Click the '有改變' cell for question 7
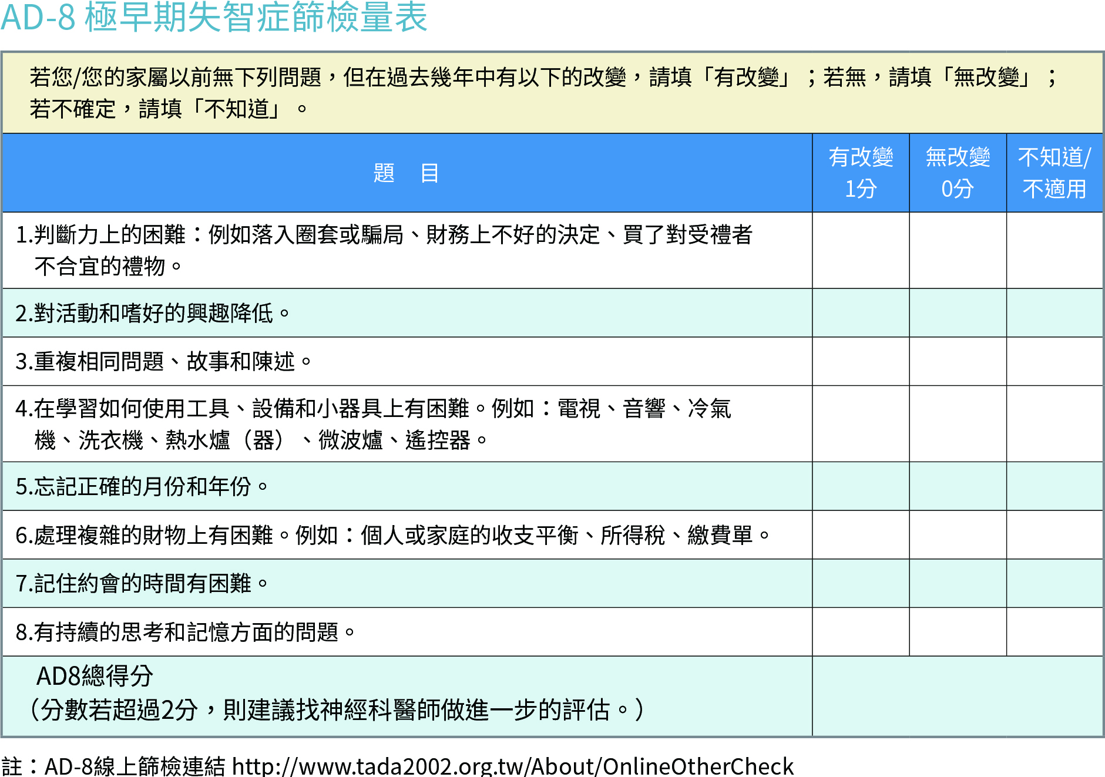The height and width of the screenshot is (777, 1105). (861, 583)
